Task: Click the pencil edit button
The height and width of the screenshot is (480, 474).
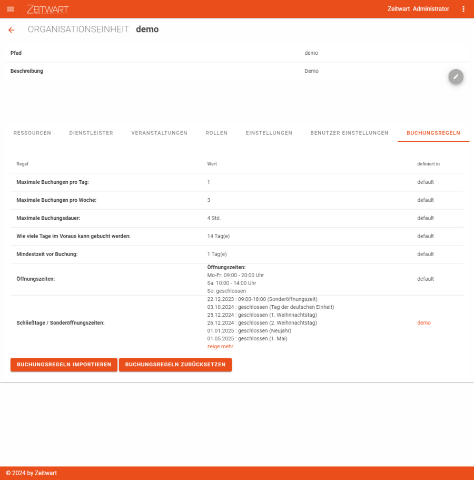Action: (456, 76)
